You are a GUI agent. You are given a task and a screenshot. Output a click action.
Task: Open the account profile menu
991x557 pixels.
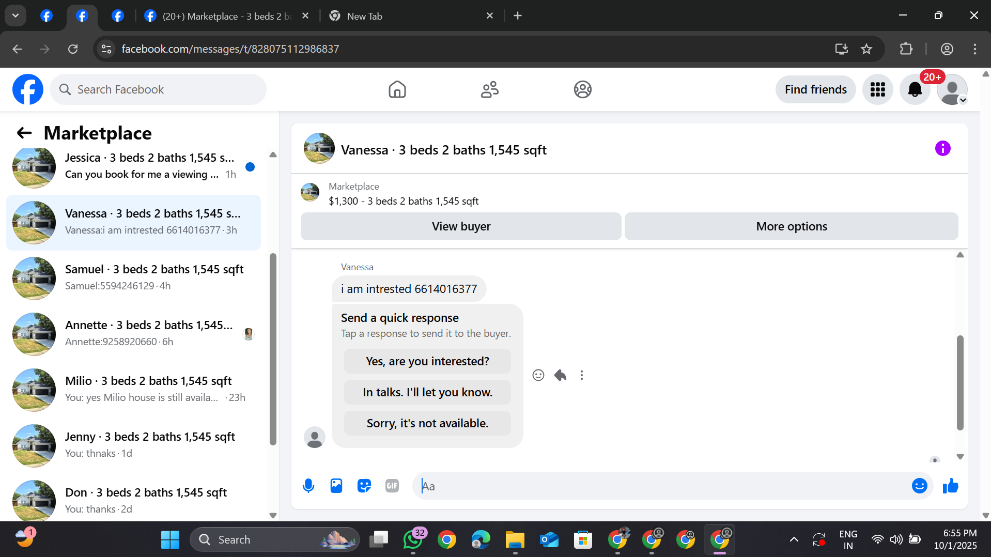(952, 89)
